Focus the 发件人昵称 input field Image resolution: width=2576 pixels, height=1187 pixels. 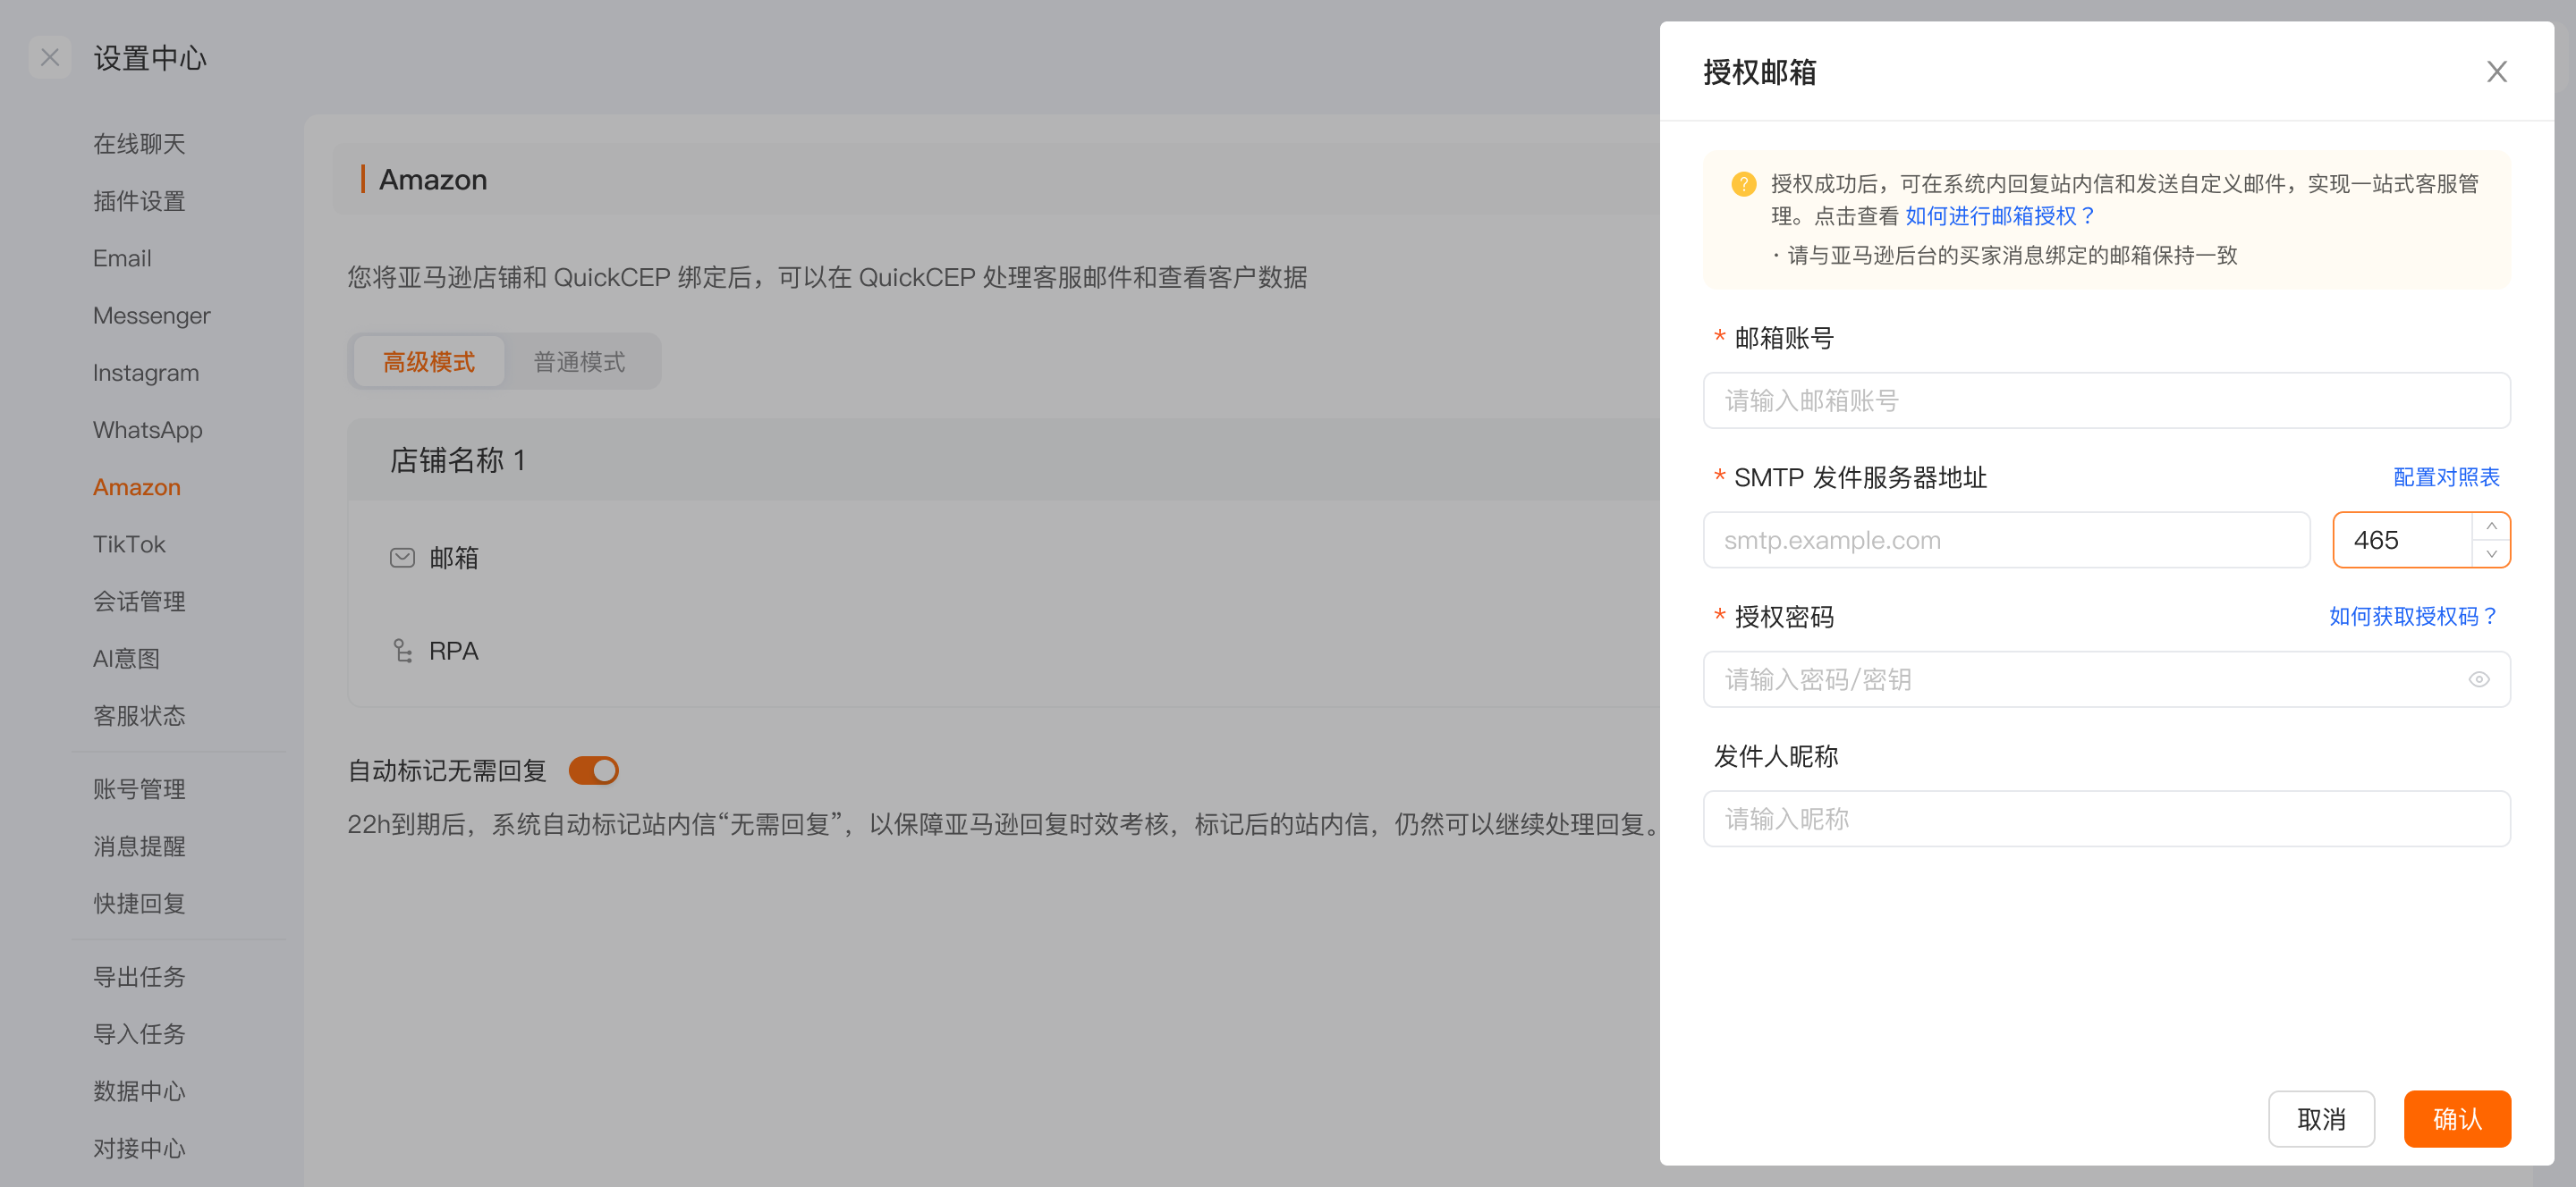(2106, 820)
